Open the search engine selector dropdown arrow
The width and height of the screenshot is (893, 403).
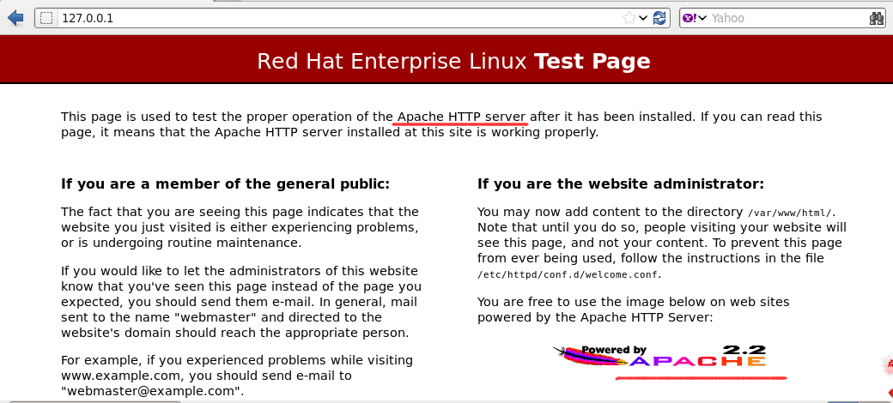702,18
